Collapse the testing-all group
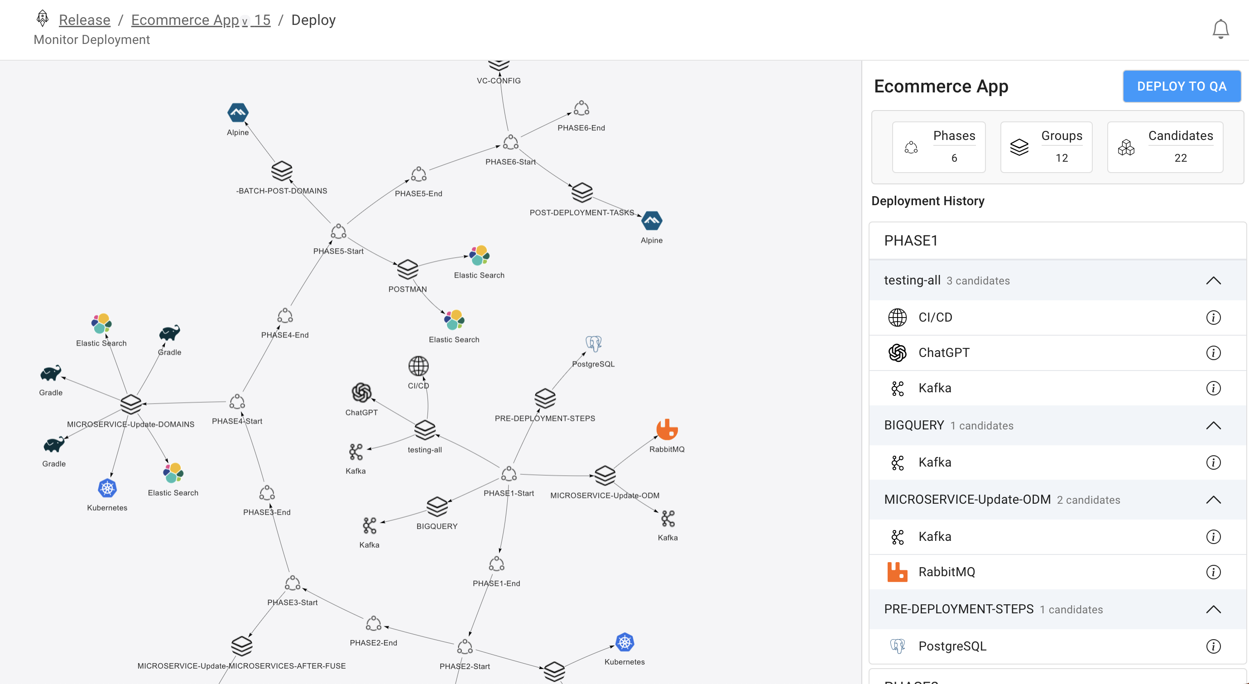Screen dimensions: 1249x684 pos(1213,280)
